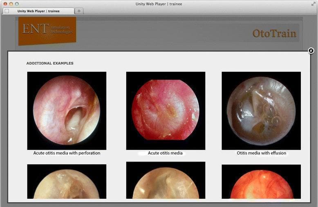
Task: Select the caption 'Otitis media with effusion'
Action: (x=262, y=153)
